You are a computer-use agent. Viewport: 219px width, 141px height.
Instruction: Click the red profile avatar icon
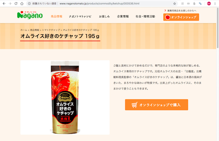pyautogui.click(x=209, y=3)
